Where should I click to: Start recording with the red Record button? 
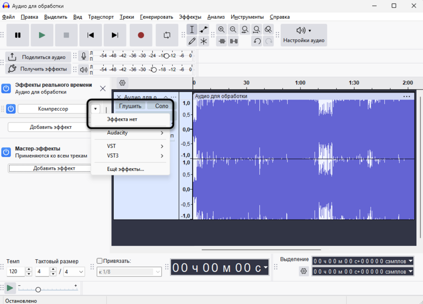click(141, 35)
